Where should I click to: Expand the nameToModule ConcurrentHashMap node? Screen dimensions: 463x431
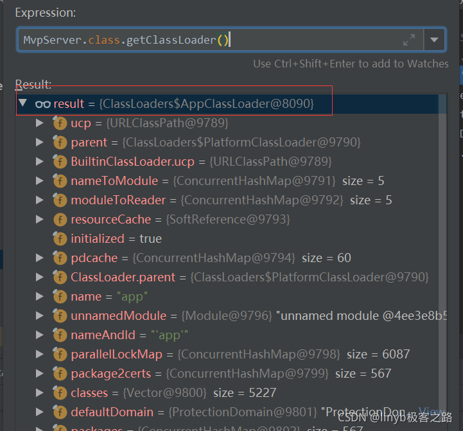40,180
